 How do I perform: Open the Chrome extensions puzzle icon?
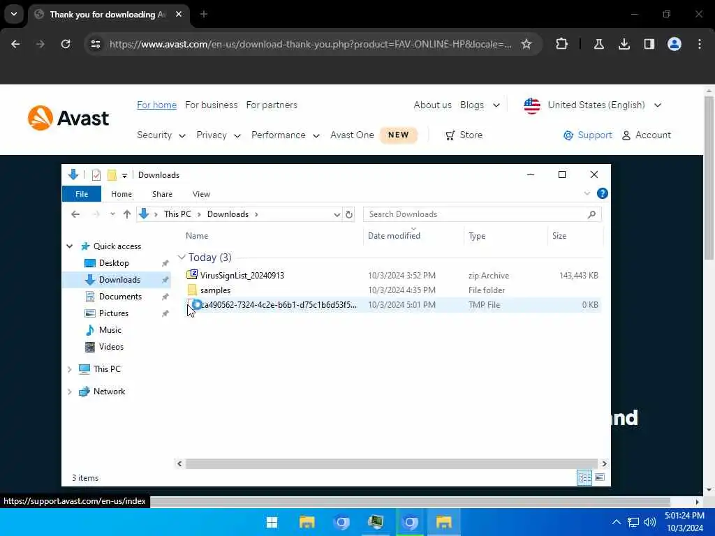(x=562, y=44)
